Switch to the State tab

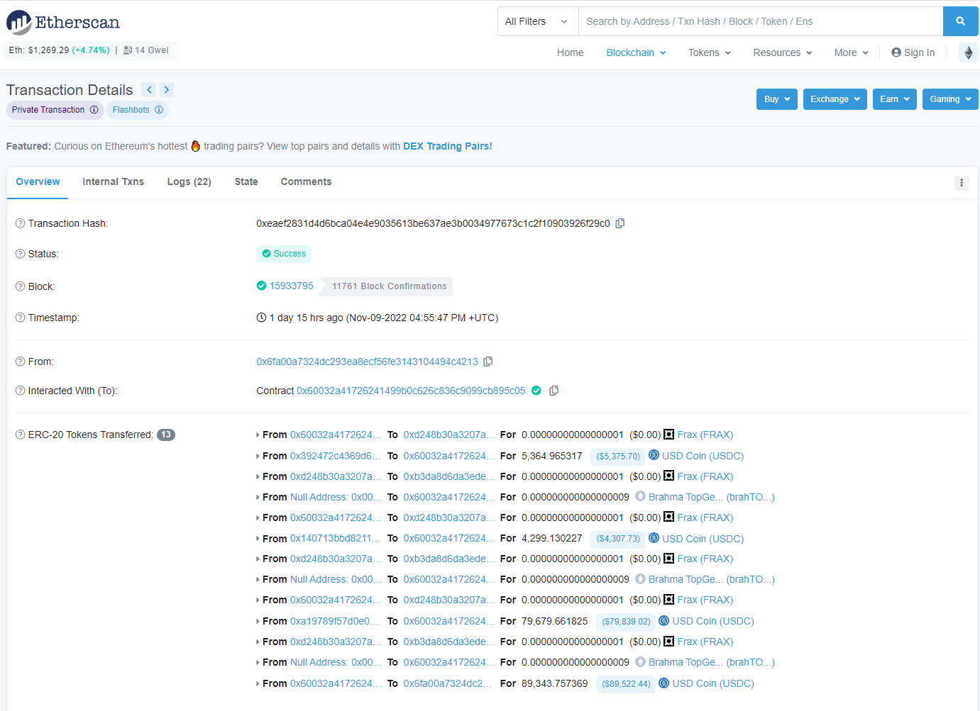pos(246,182)
